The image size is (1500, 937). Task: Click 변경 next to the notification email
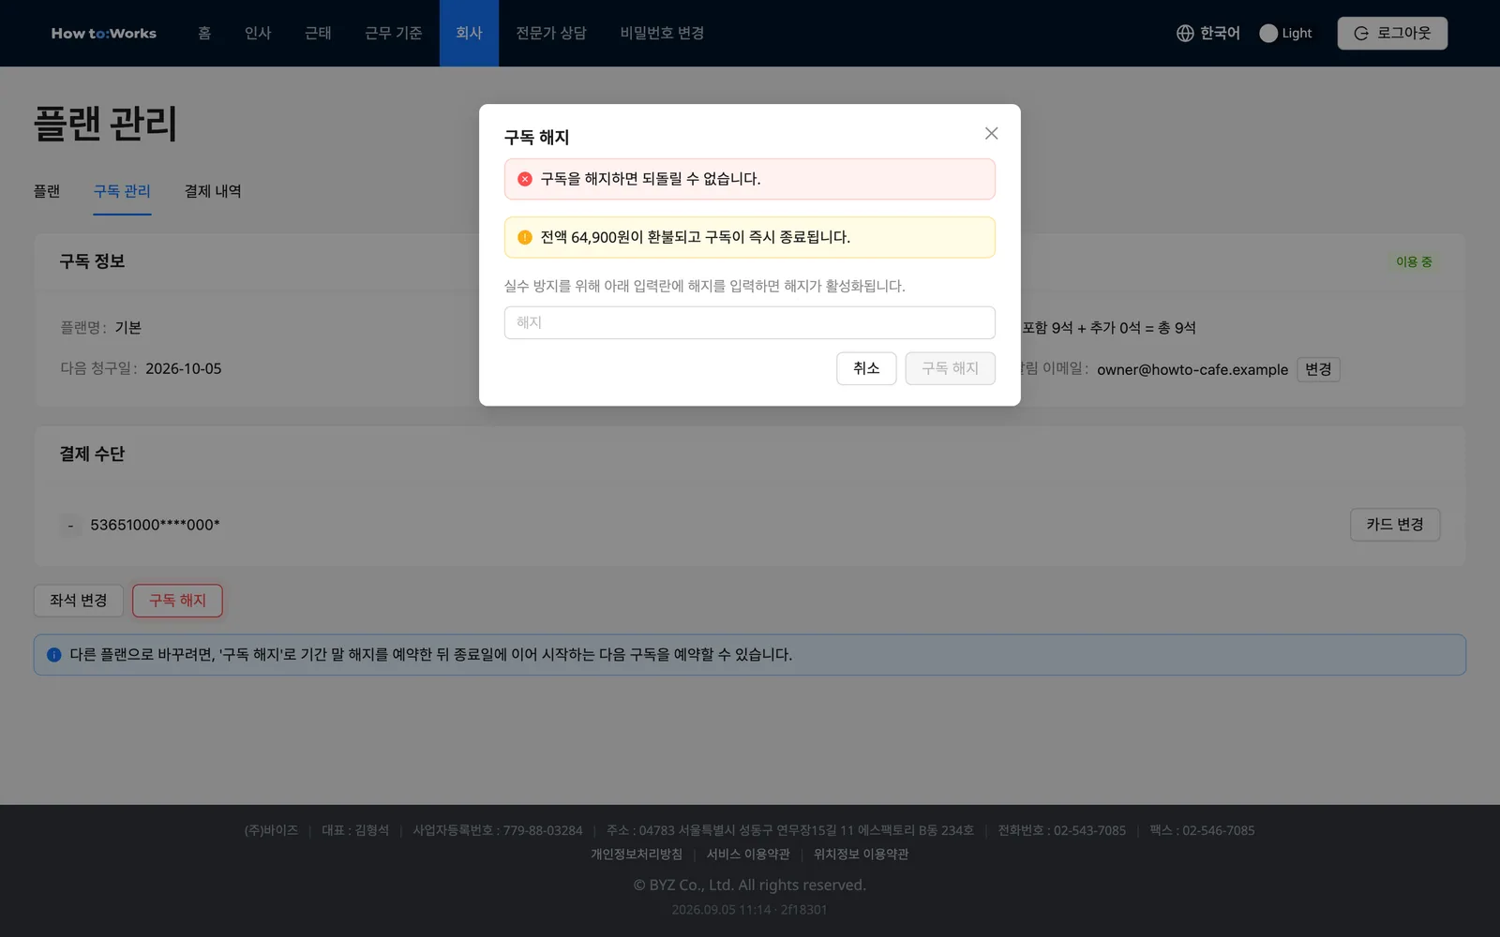pyautogui.click(x=1318, y=369)
